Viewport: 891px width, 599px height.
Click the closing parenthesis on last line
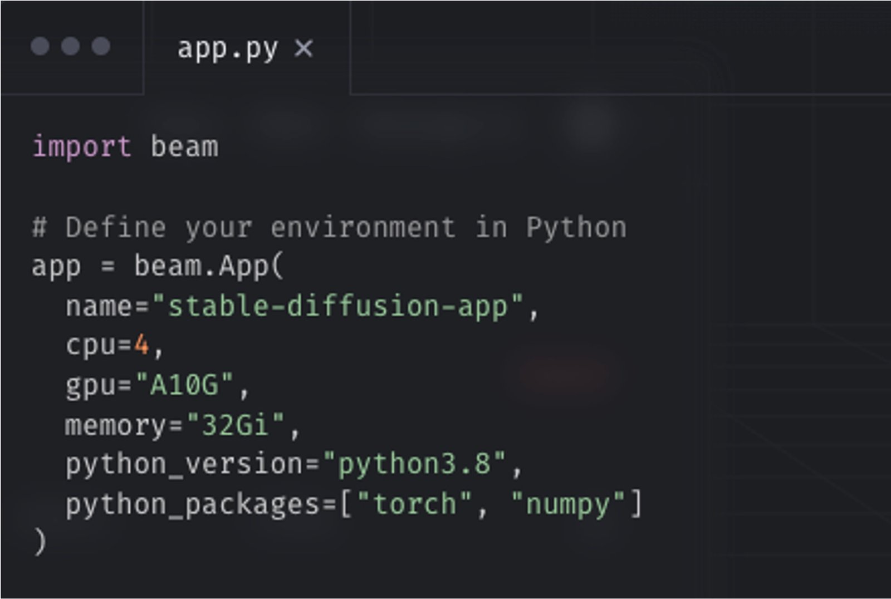point(40,541)
